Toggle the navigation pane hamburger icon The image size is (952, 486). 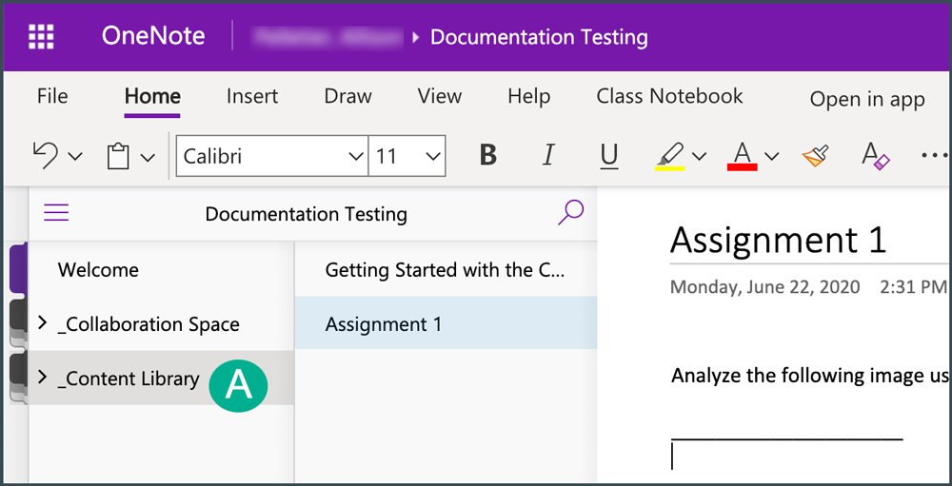56,213
